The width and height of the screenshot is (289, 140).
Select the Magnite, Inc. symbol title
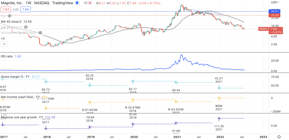click(x=12, y=3)
